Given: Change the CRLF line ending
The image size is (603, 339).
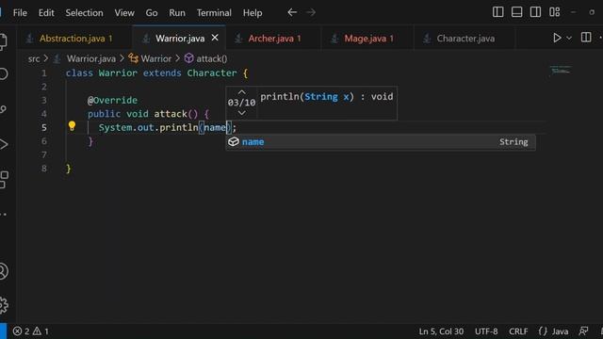Looking at the screenshot, I should point(518,331).
